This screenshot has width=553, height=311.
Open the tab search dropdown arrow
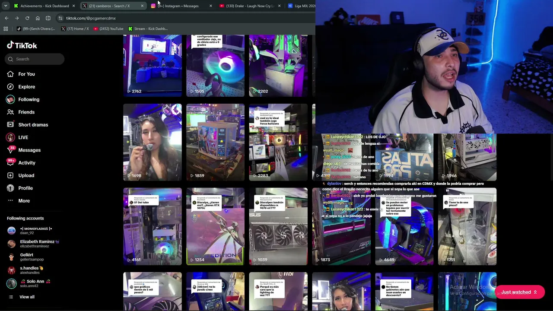[x=6, y=6]
